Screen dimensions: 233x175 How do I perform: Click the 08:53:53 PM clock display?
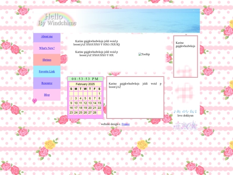point(85,79)
